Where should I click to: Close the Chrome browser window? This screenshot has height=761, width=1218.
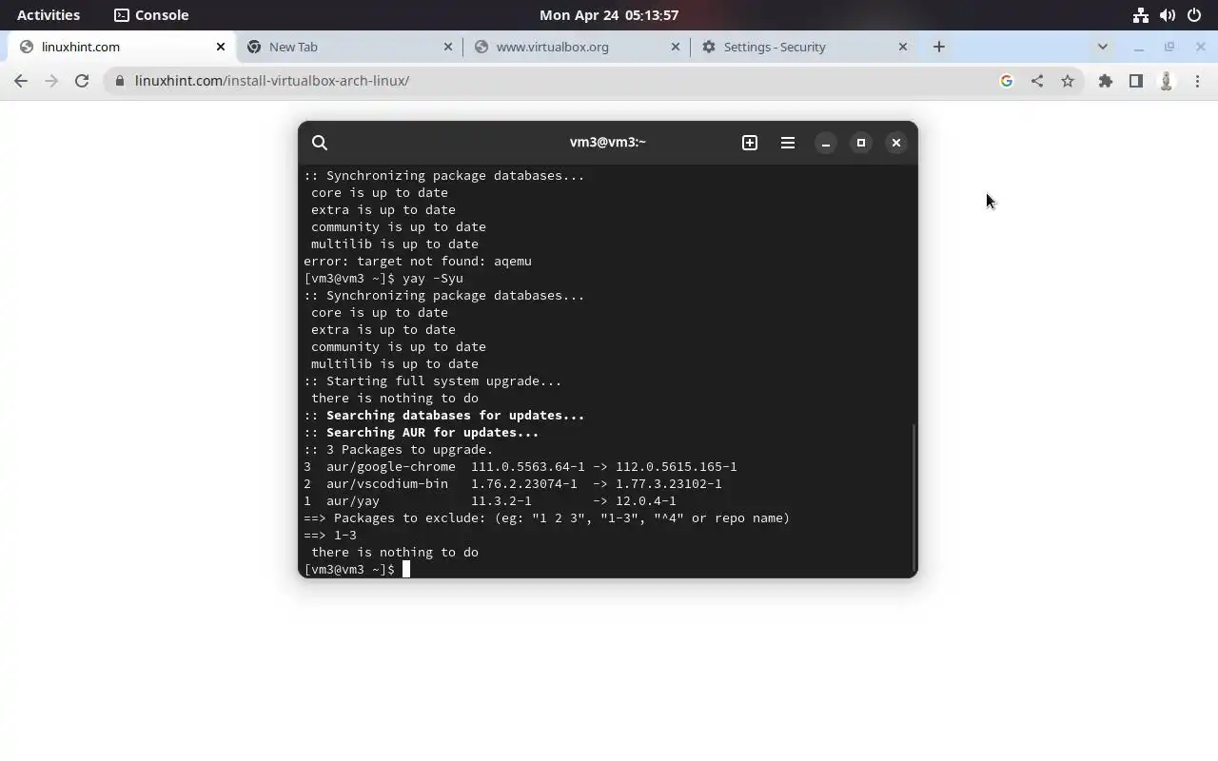1200,47
